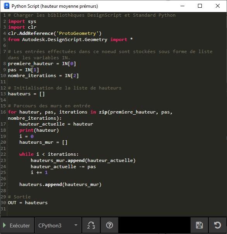The image size is (227, 234).
Task: Minimize the Python Script window
Action: click(x=182, y=6)
